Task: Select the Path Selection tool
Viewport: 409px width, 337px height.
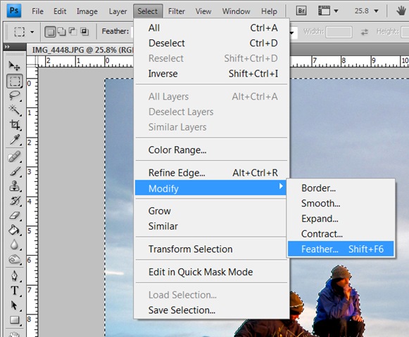Action: pos(14,305)
